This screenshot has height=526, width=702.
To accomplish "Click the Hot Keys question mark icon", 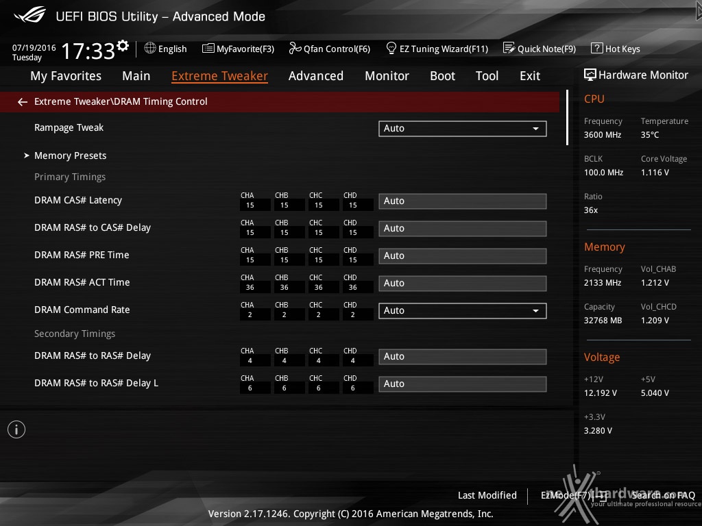I will (597, 48).
